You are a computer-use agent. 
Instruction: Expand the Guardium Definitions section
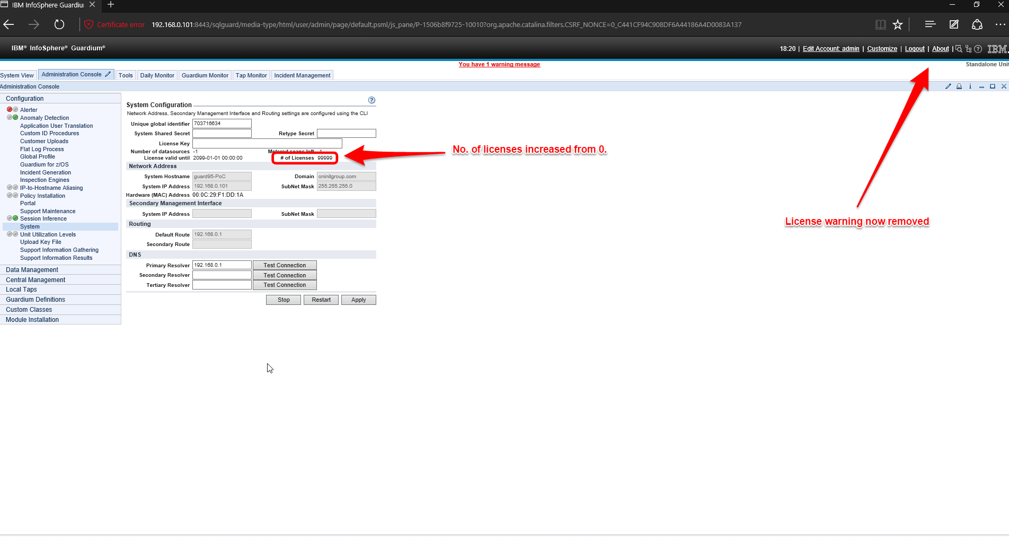[x=36, y=300]
